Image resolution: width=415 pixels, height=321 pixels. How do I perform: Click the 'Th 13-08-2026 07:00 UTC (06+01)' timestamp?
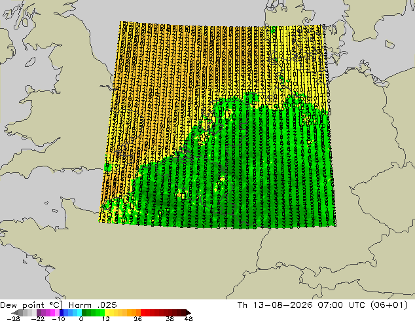coord(323,305)
